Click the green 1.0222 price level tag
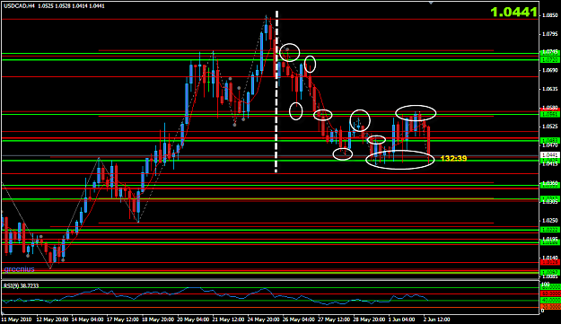 (550, 230)
